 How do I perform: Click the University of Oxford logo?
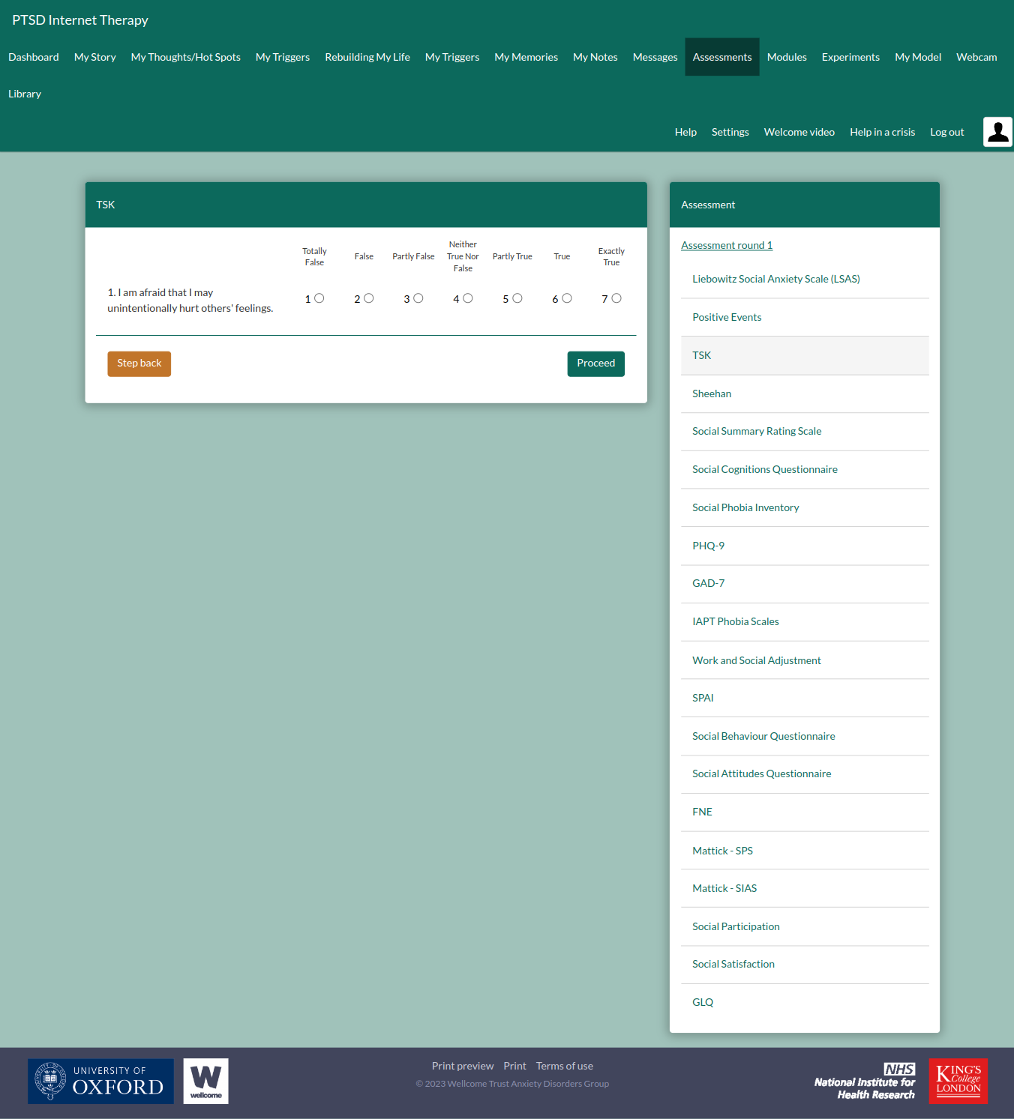click(x=100, y=1081)
